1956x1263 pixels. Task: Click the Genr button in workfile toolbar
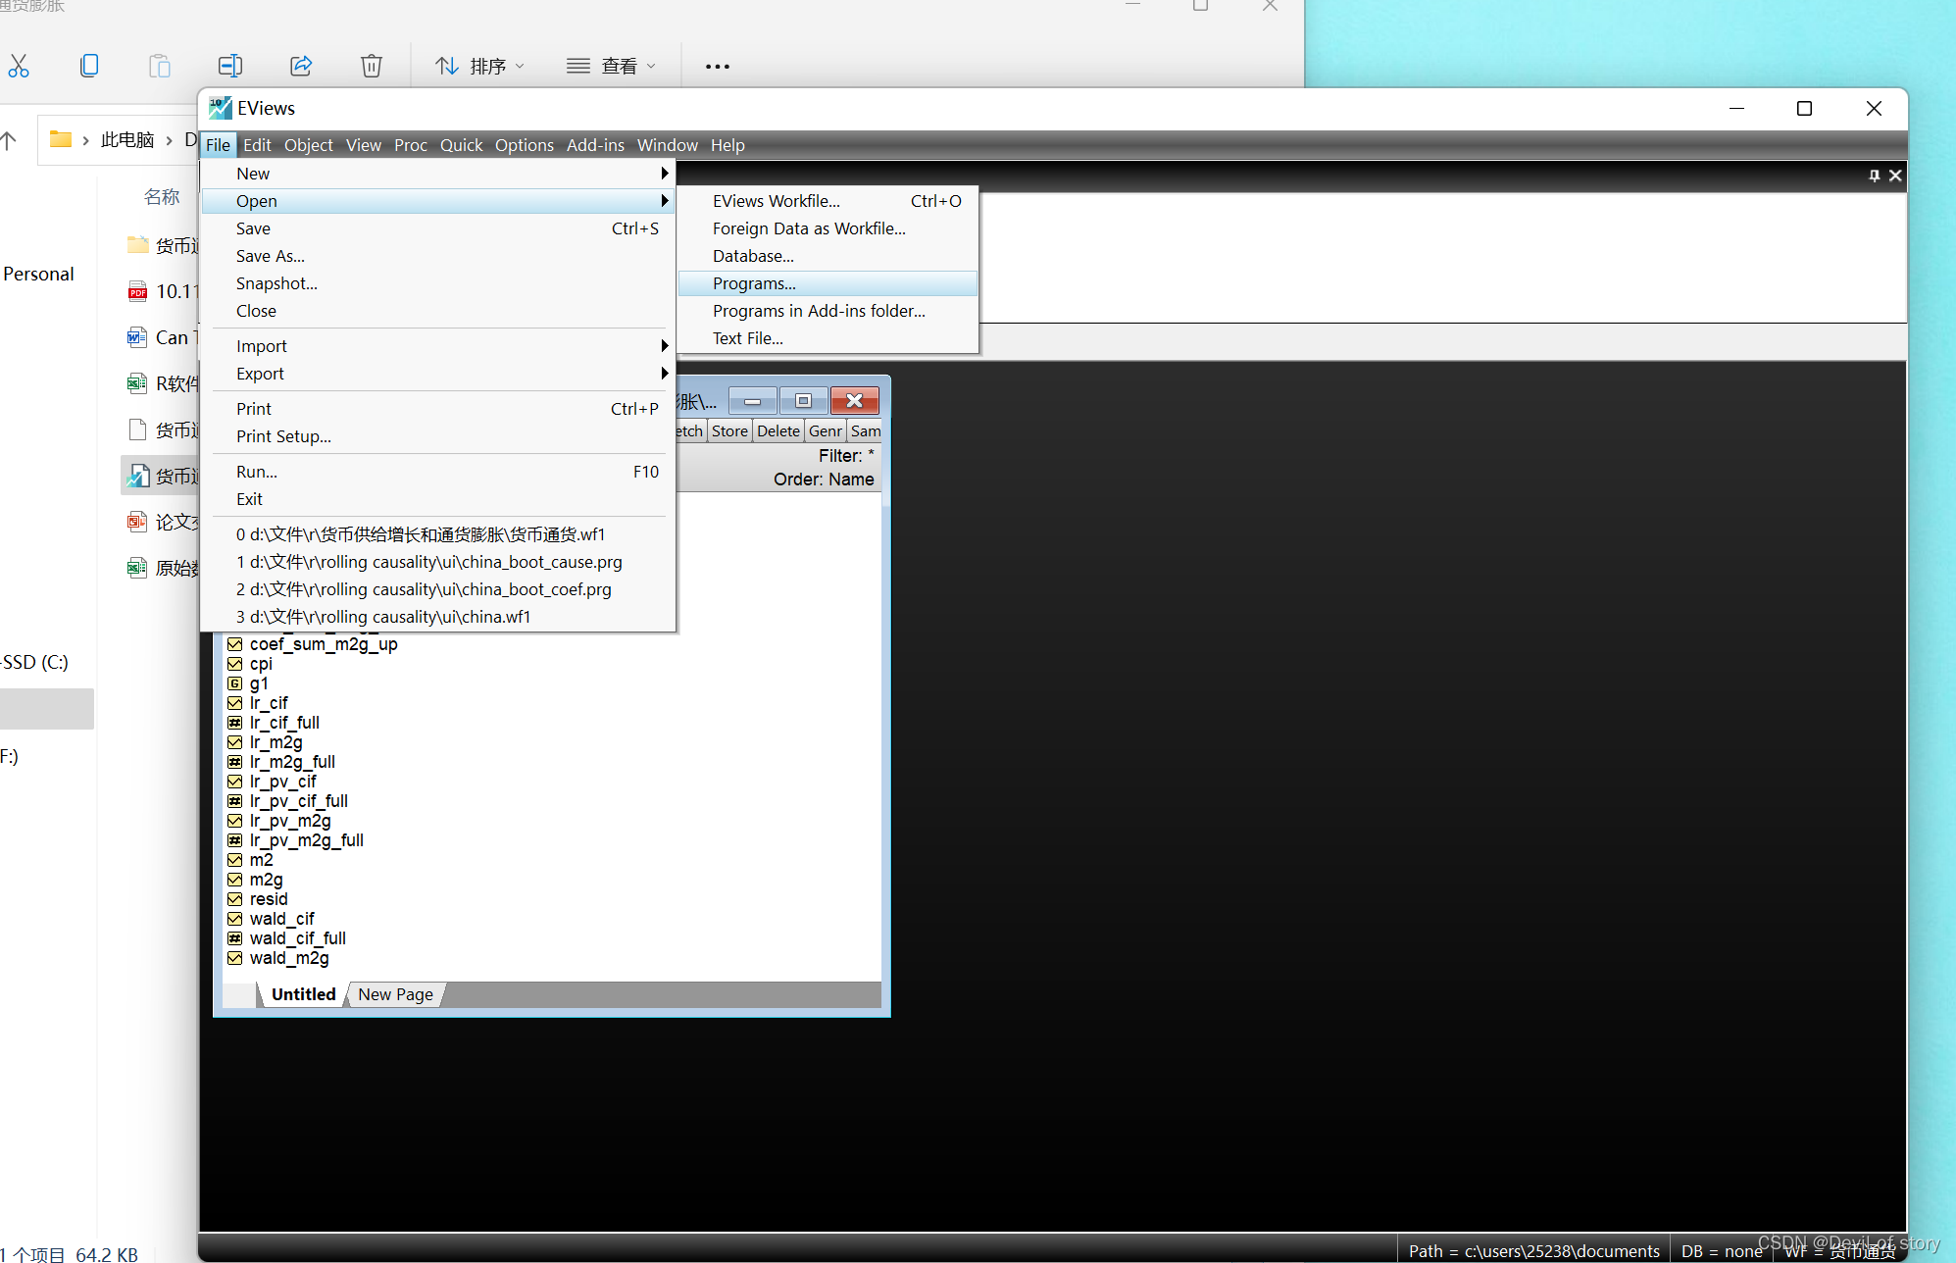(825, 430)
